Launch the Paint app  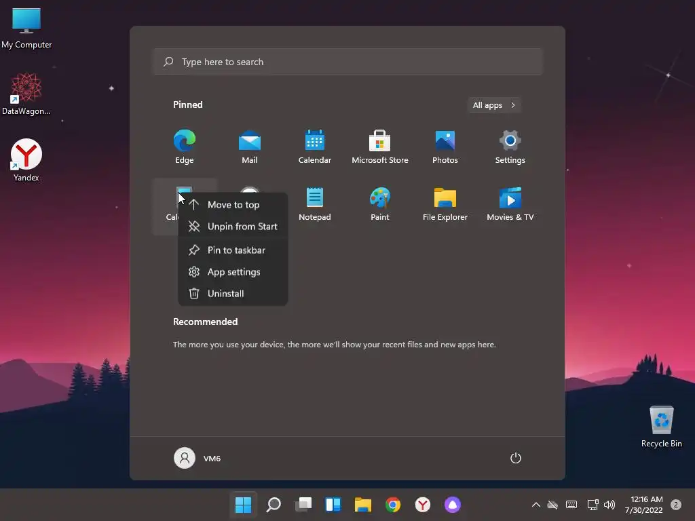coord(380,204)
